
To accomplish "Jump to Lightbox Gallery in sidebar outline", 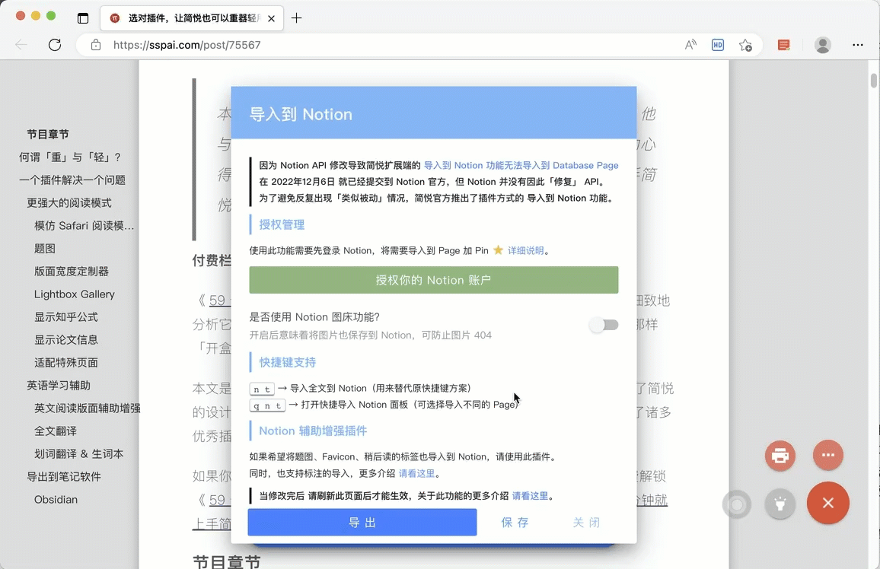I will pyautogui.click(x=75, y=294).
